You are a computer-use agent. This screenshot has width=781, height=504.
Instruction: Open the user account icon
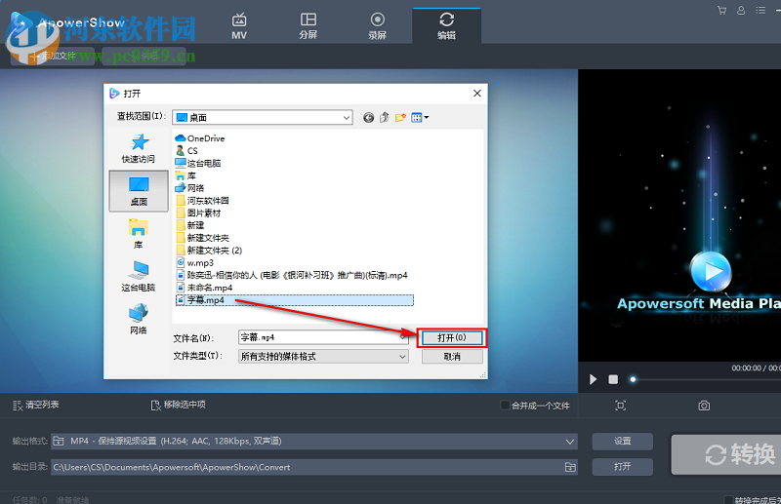click(741, 10)
